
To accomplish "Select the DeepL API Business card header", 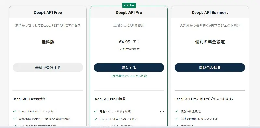I will [210, 12].
